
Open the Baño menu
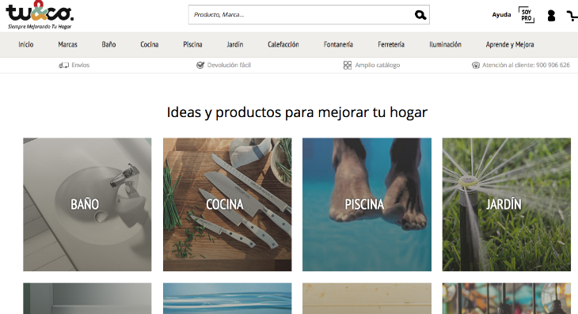pos(108,44)
